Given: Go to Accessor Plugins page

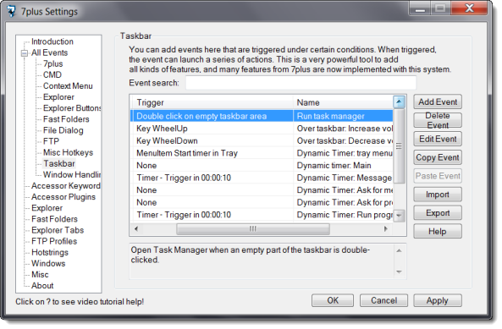Looking at the screenshot, I should coord(63,197).
